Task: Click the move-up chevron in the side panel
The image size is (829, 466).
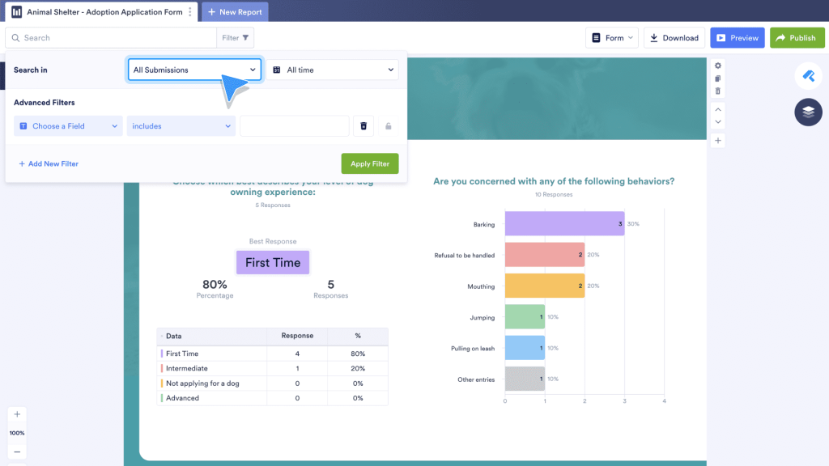Action: click(717, 108)
